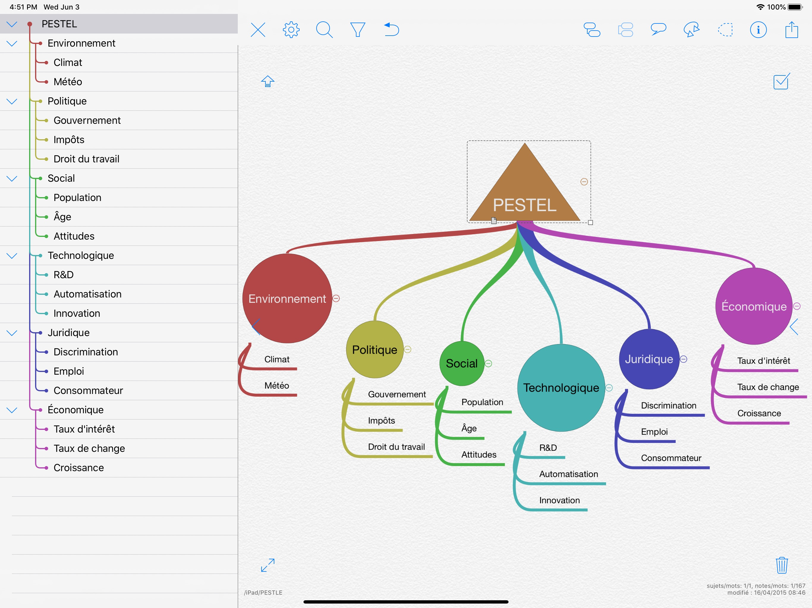Image resolution: width=812 pixels, height=608 pixels.
Task: Add a child topic icon
Action: click(592, 30)
